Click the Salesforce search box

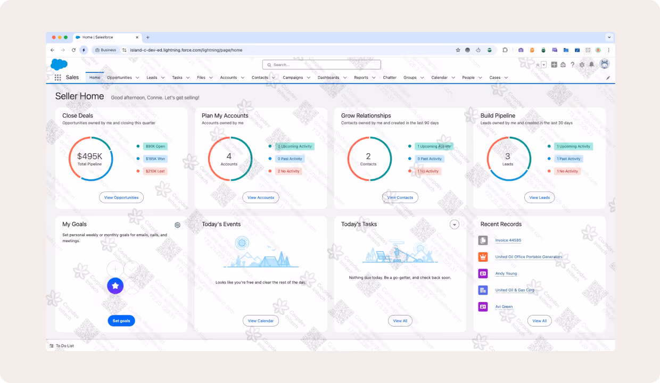[x=321, y=64]
